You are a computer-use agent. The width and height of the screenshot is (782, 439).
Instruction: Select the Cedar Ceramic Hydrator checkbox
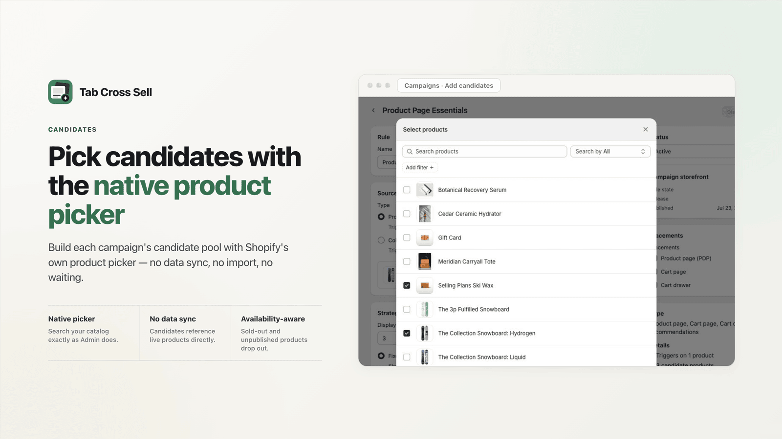pyautogui.click(x=407, y=214)
